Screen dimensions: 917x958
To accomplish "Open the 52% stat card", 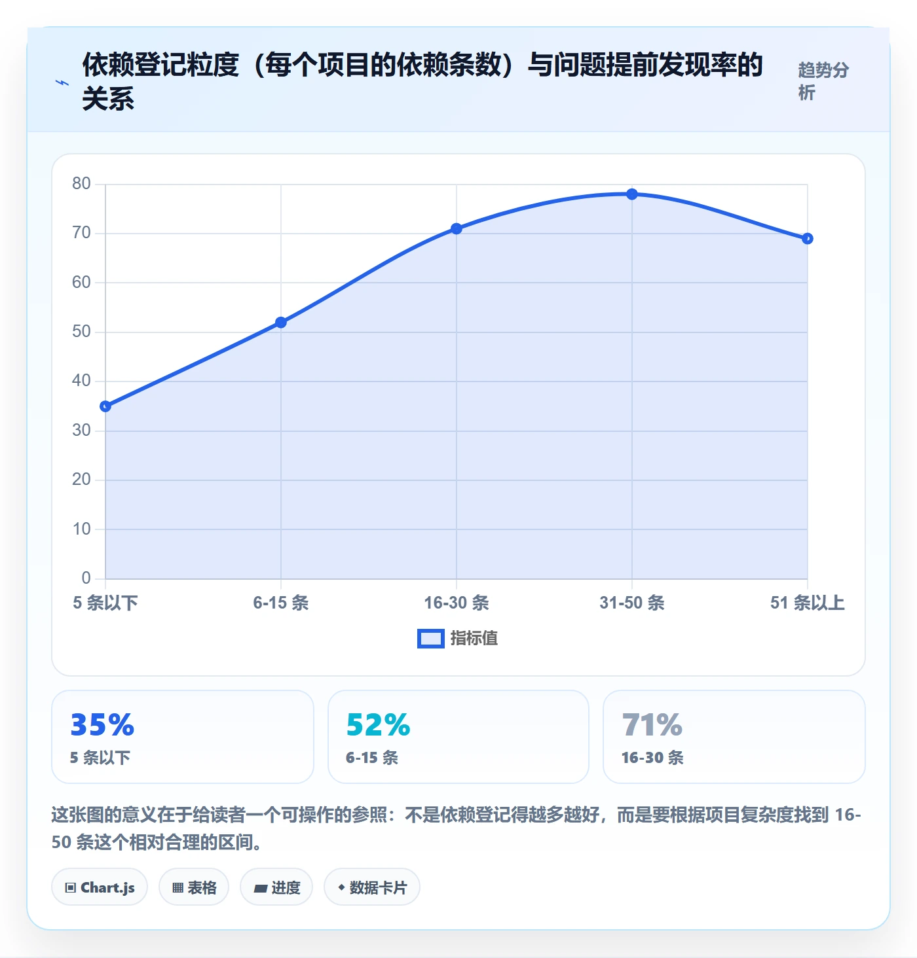I will [458, 737].
